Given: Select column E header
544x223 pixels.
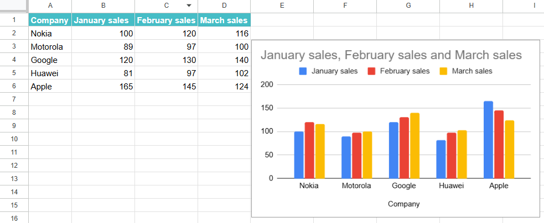Looking at the screenshot, I should 282,6.
